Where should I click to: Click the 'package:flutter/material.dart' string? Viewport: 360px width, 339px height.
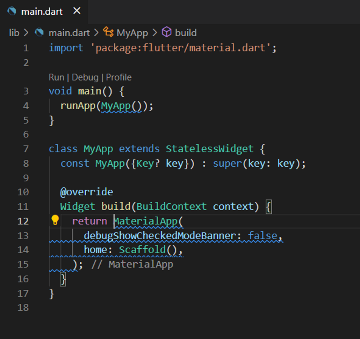pyautogui.click(x=181, y=48)
